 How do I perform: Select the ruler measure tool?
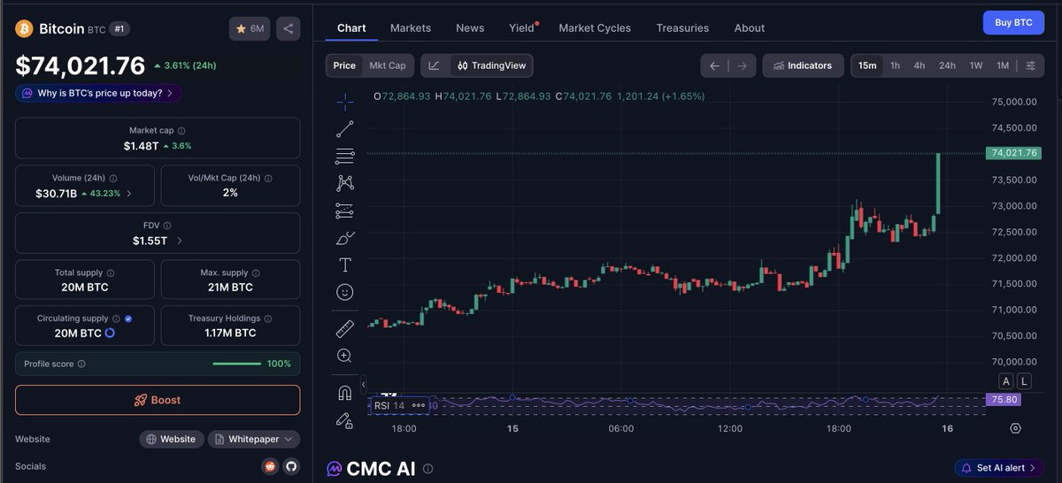coord(345,329)
